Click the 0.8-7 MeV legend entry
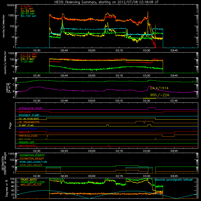201x201 pixels. [x=28, y=59]
